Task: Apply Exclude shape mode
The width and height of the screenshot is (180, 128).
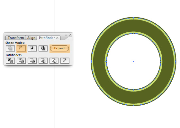Action: click(x=43, y=48)
